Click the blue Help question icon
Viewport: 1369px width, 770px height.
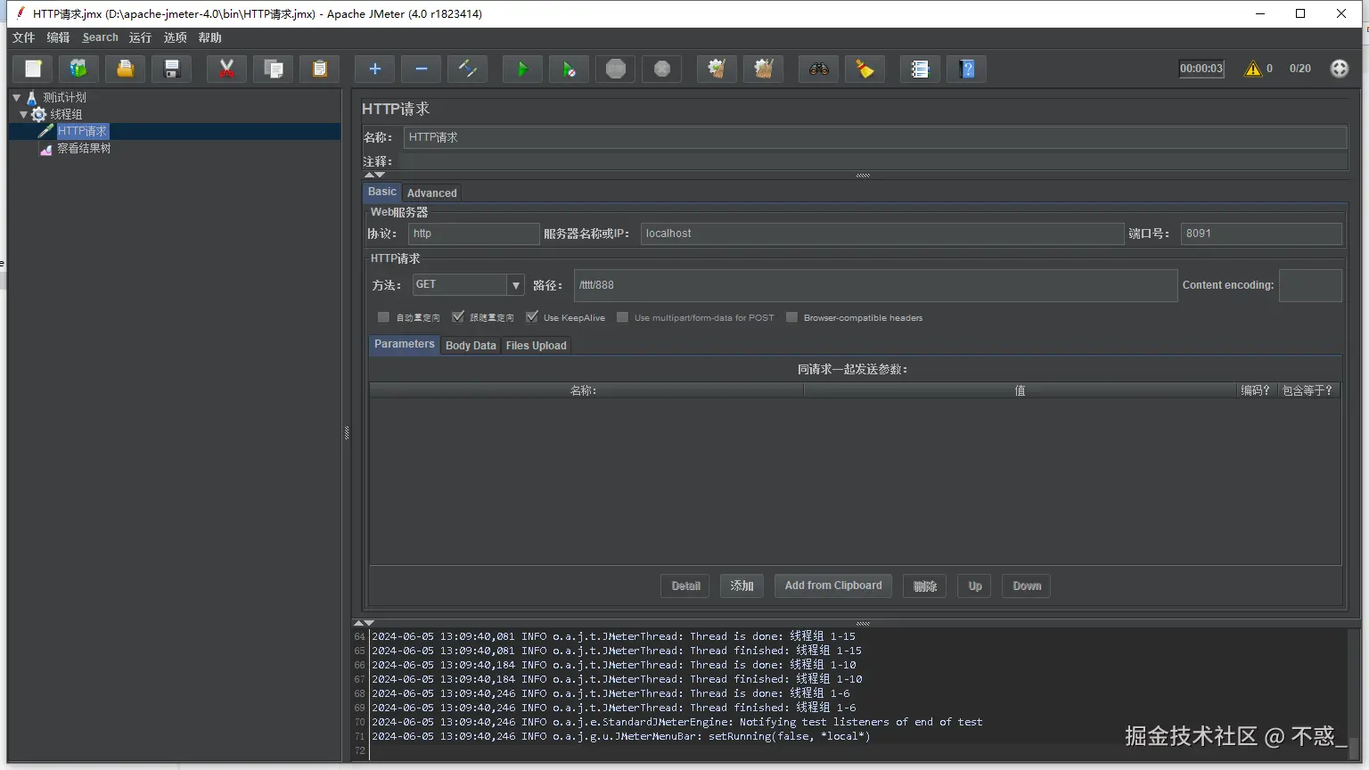pyautogui.click(x=966, y=70)
